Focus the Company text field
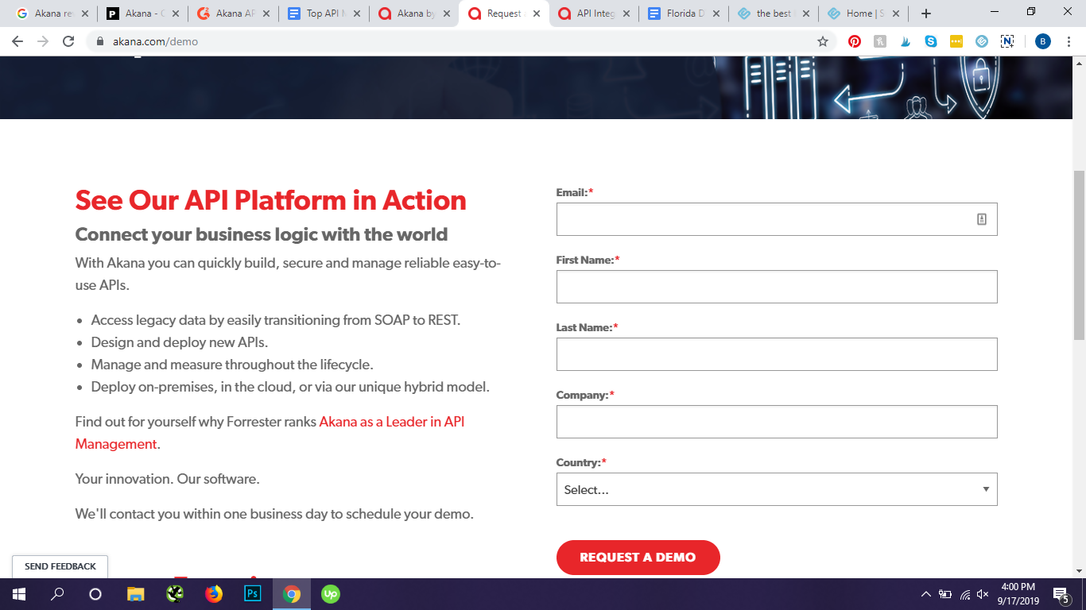 776,422
